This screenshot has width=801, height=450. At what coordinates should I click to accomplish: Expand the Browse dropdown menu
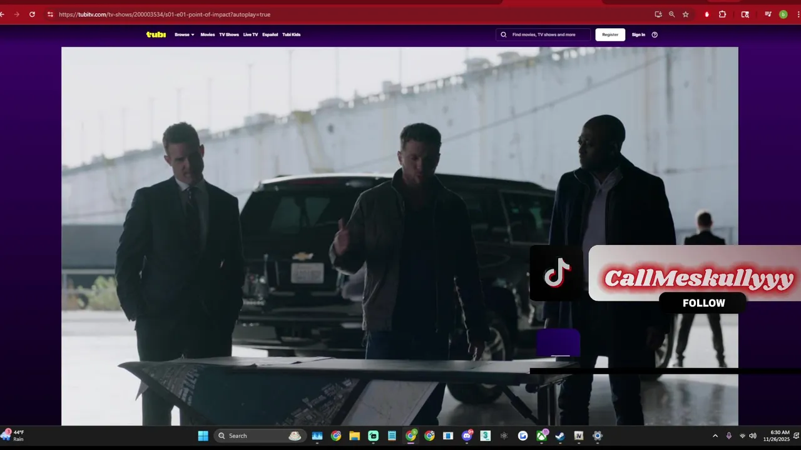(185, 34)
